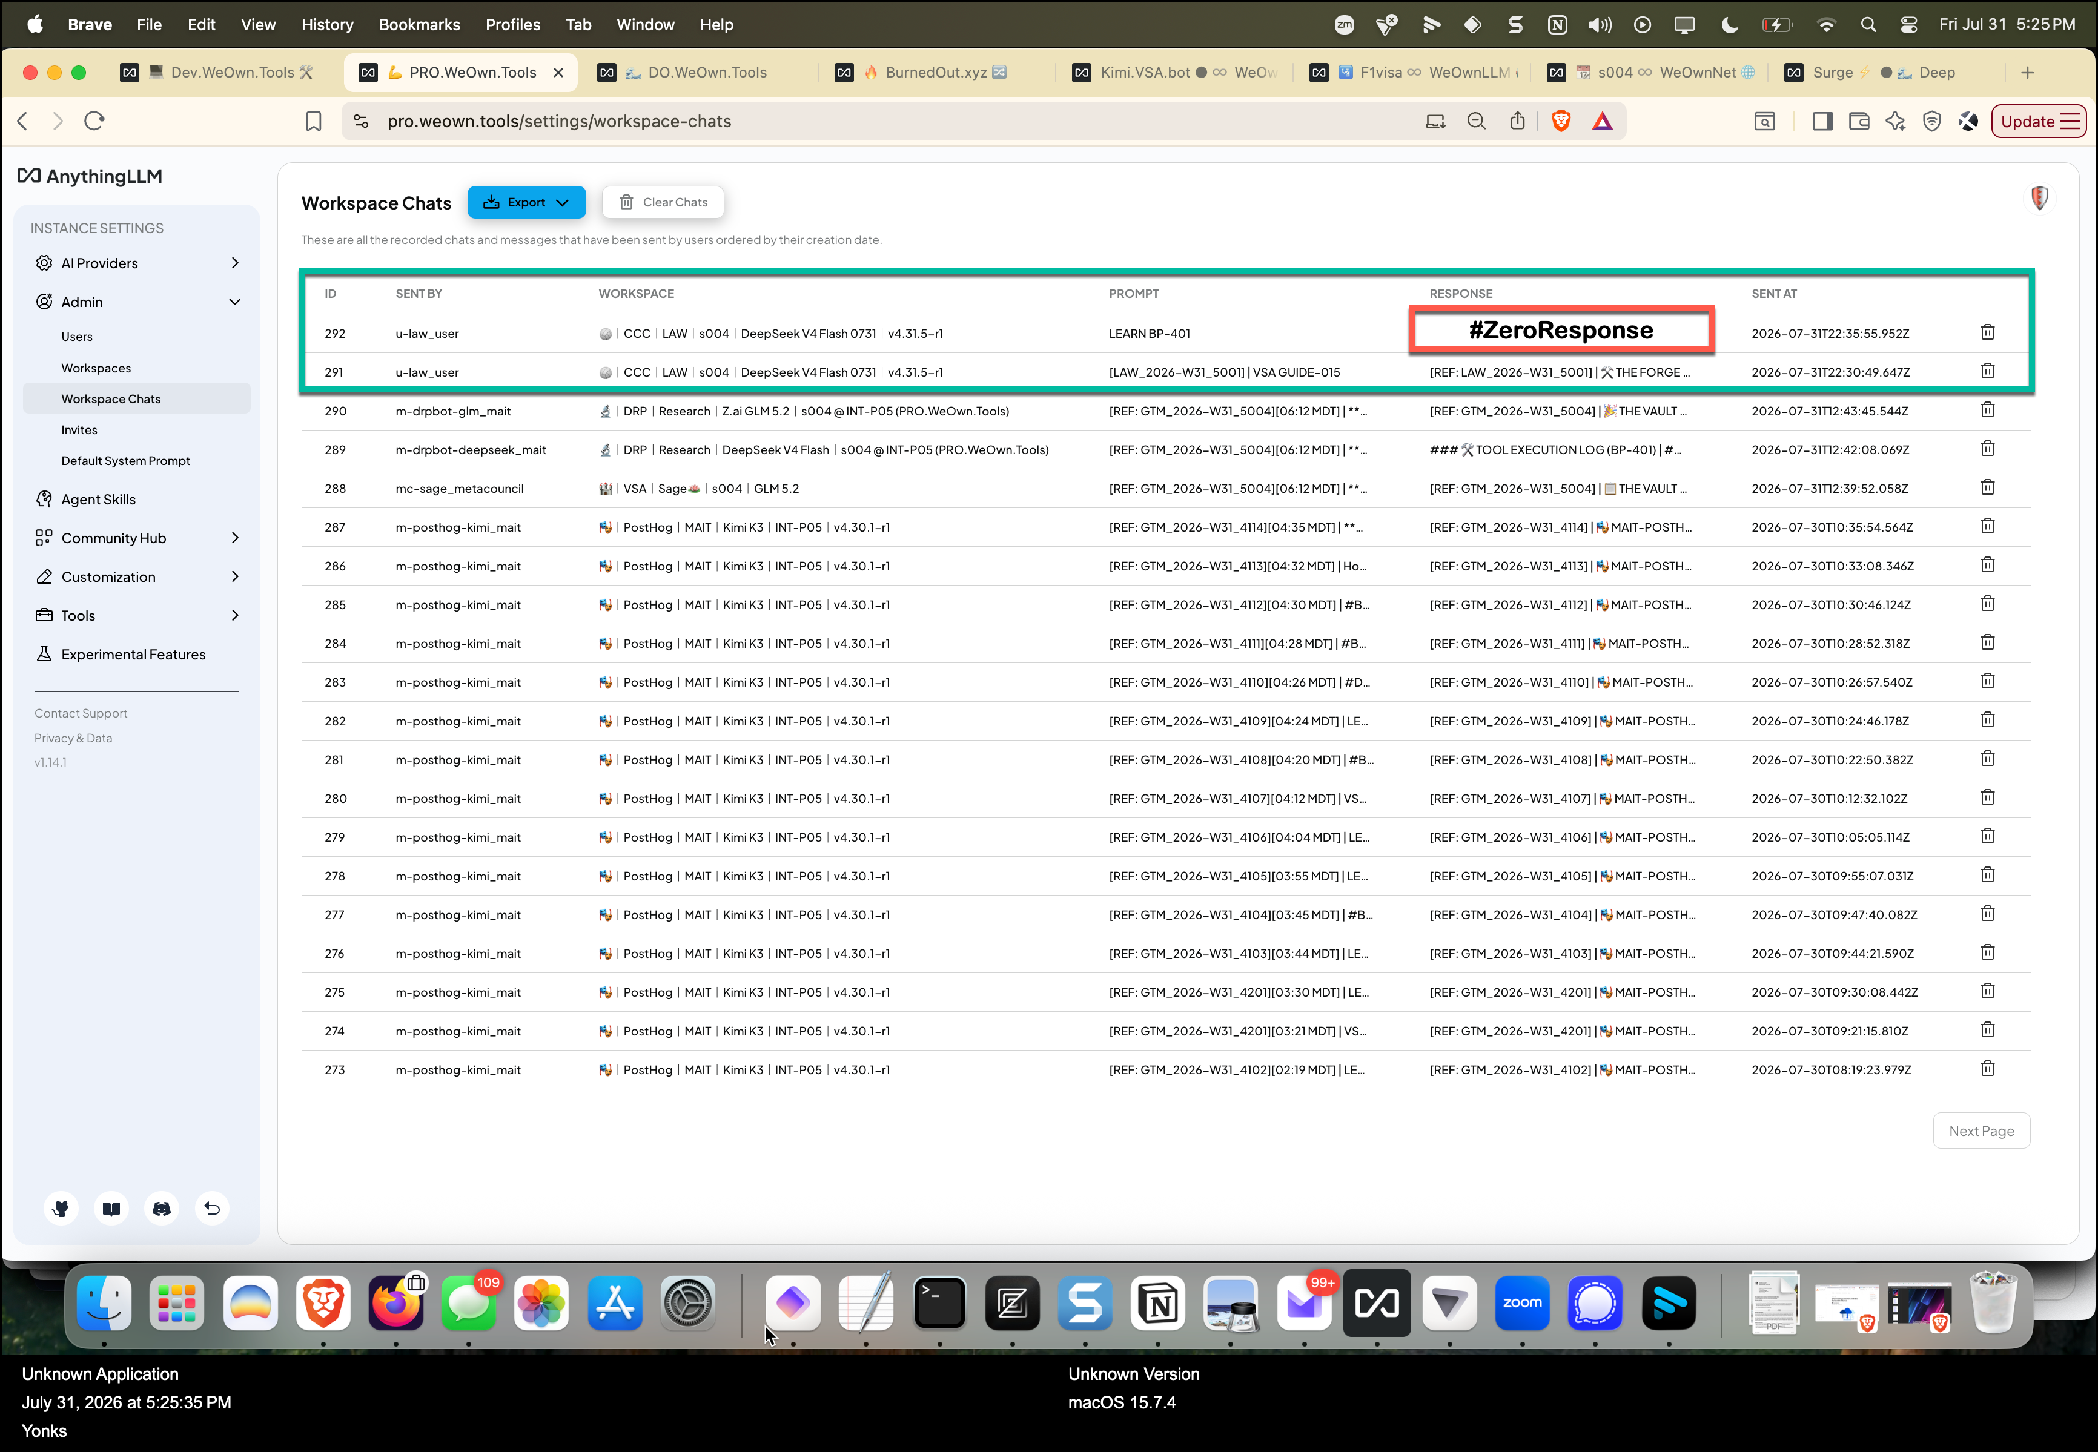The image size is (2098, 1452).
Task: Click the zoom magnifier icon in address bar
Action: coord(1476,121)
